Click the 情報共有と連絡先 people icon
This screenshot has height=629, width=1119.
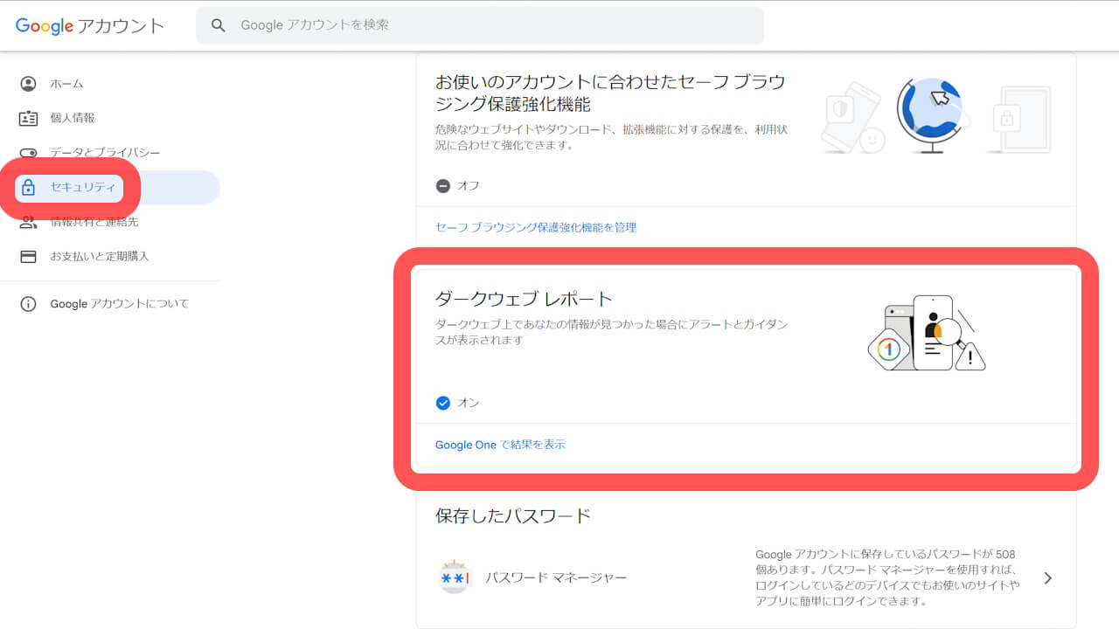[28, 221]
